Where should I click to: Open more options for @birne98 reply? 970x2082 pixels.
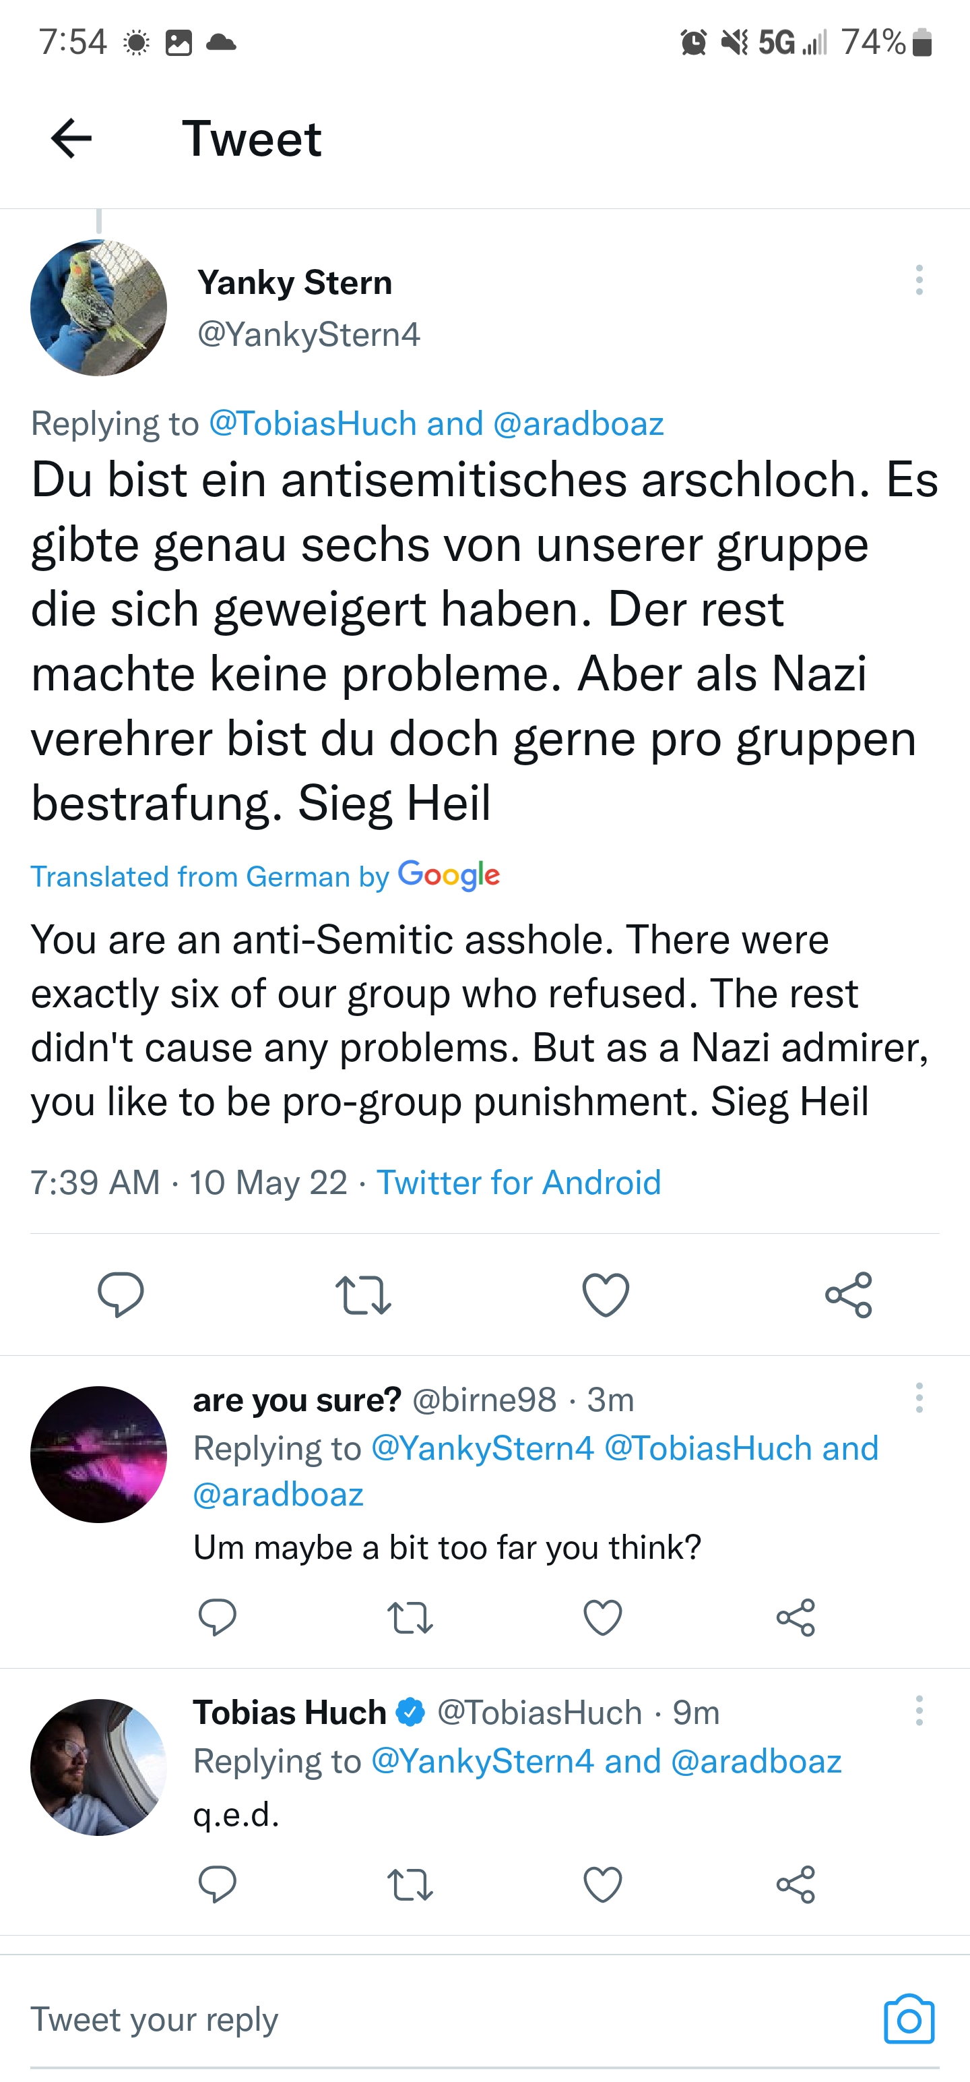918,1398
